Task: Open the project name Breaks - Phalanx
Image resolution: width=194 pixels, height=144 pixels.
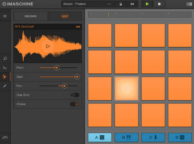Action: pyautogui.click(x=75, y=4)
